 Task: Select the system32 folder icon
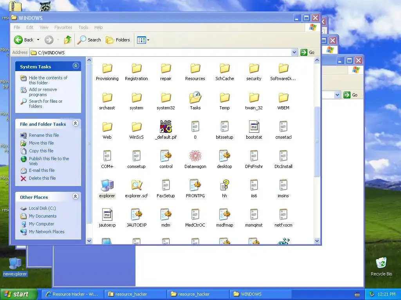(166, 97)
